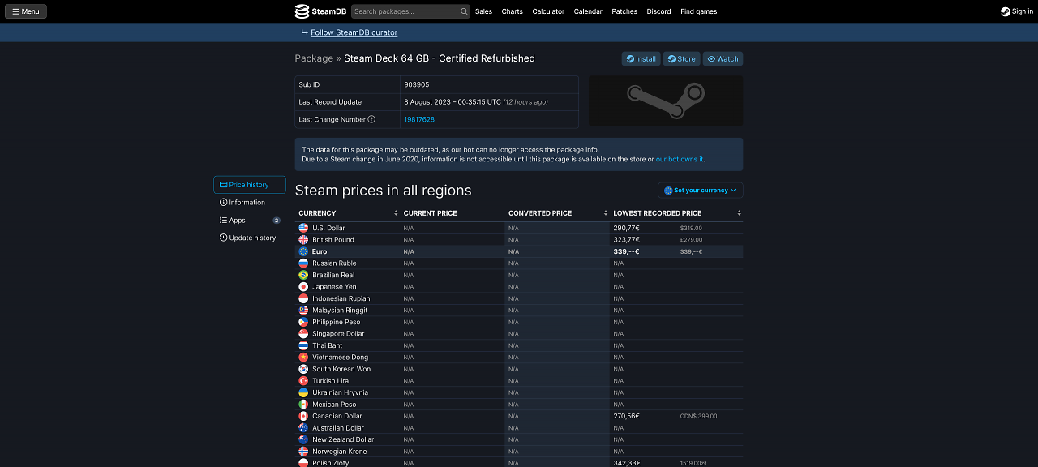
Task: Open the Calendar menu item
Action: (588, 11)
